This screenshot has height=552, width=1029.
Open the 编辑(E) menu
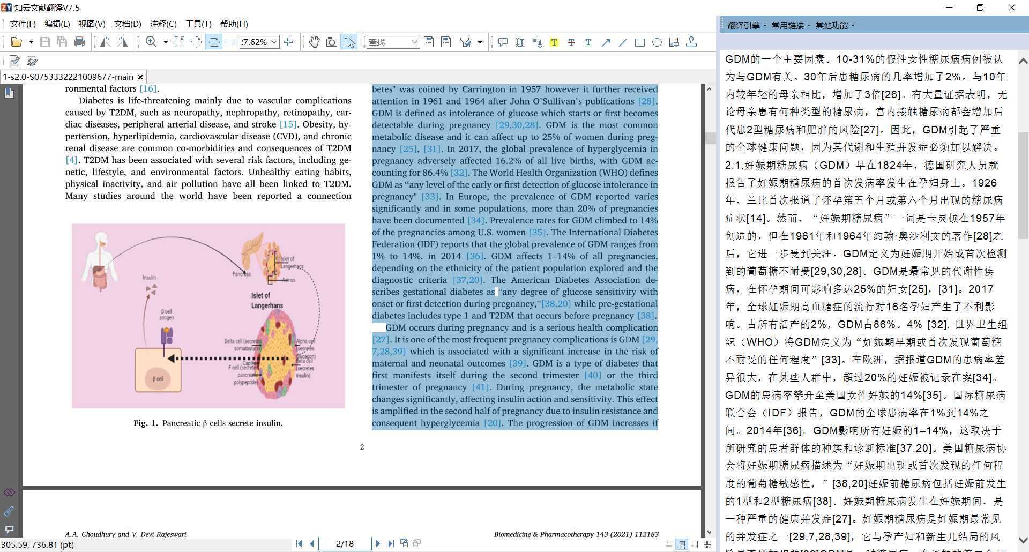click(x=57, y=24)
